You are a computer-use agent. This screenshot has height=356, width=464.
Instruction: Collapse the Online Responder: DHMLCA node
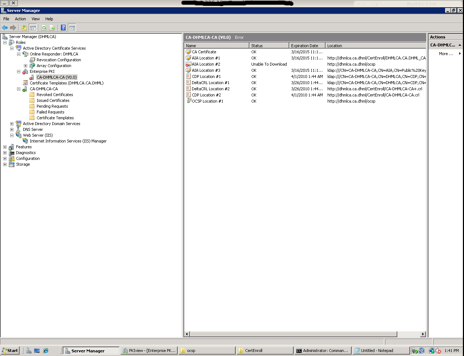[x=18, y=54]
